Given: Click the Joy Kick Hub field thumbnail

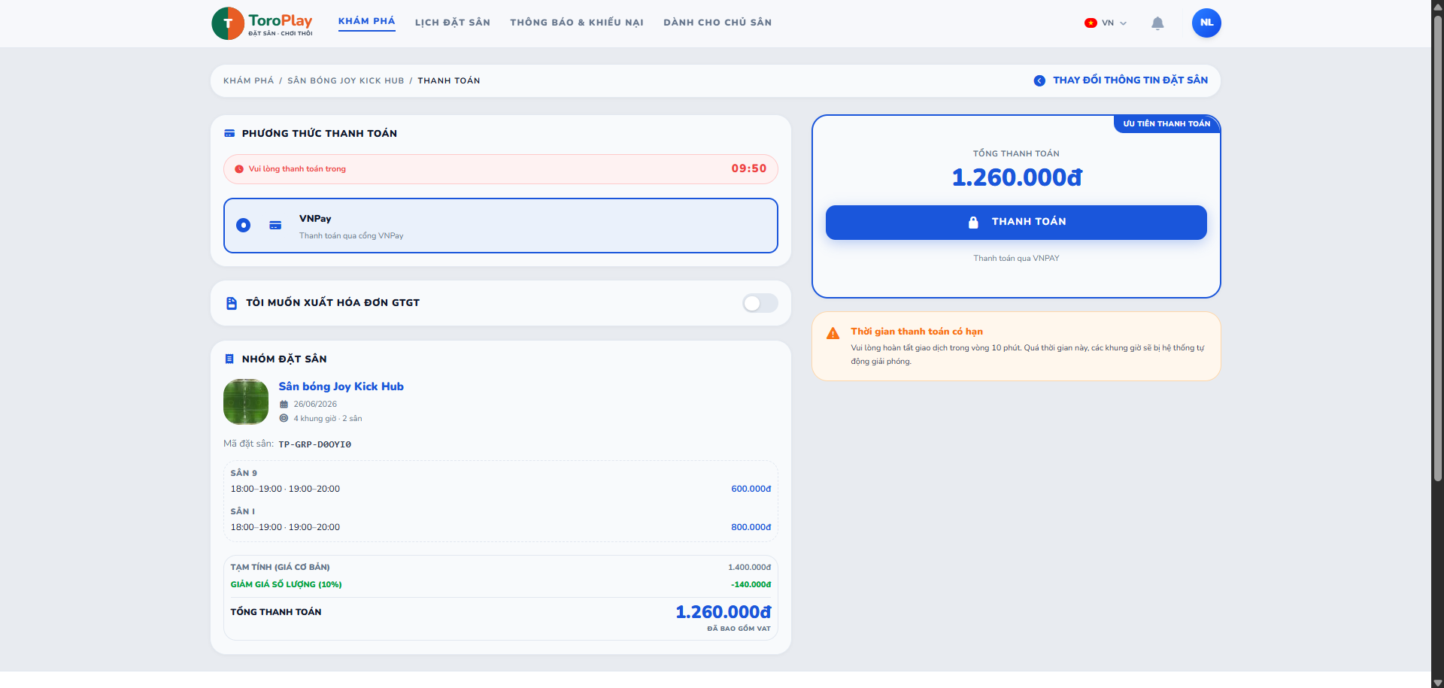Looking at the screenshot, I should click(246, 402).
